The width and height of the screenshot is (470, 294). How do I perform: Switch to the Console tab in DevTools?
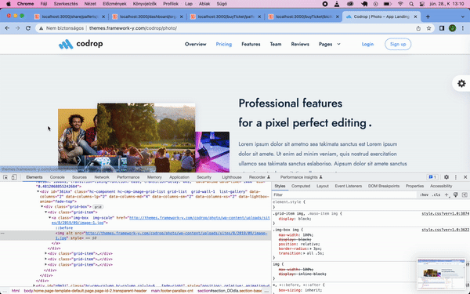tap(57, 177)
